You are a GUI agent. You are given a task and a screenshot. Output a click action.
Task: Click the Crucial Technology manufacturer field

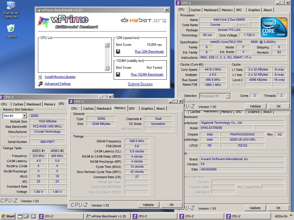pos(47,132)
